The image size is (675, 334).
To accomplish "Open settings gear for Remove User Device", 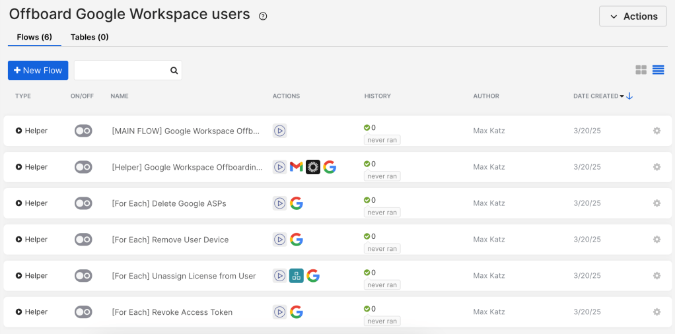I will 657,240.
